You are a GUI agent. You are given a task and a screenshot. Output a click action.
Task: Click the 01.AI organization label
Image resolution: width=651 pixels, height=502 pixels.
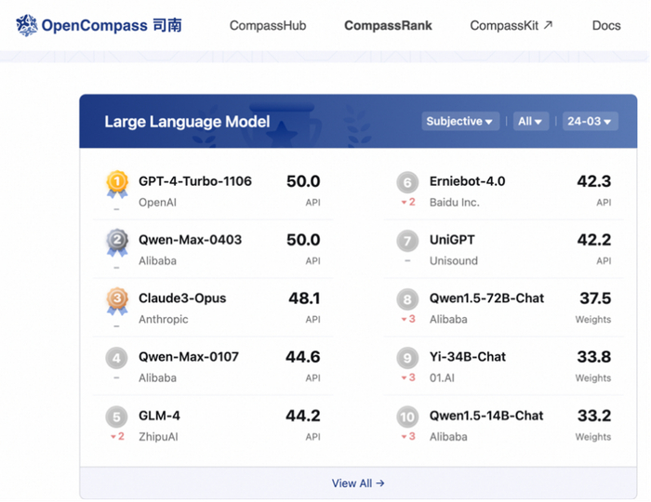pyautogui.click(x=442, y=378)
